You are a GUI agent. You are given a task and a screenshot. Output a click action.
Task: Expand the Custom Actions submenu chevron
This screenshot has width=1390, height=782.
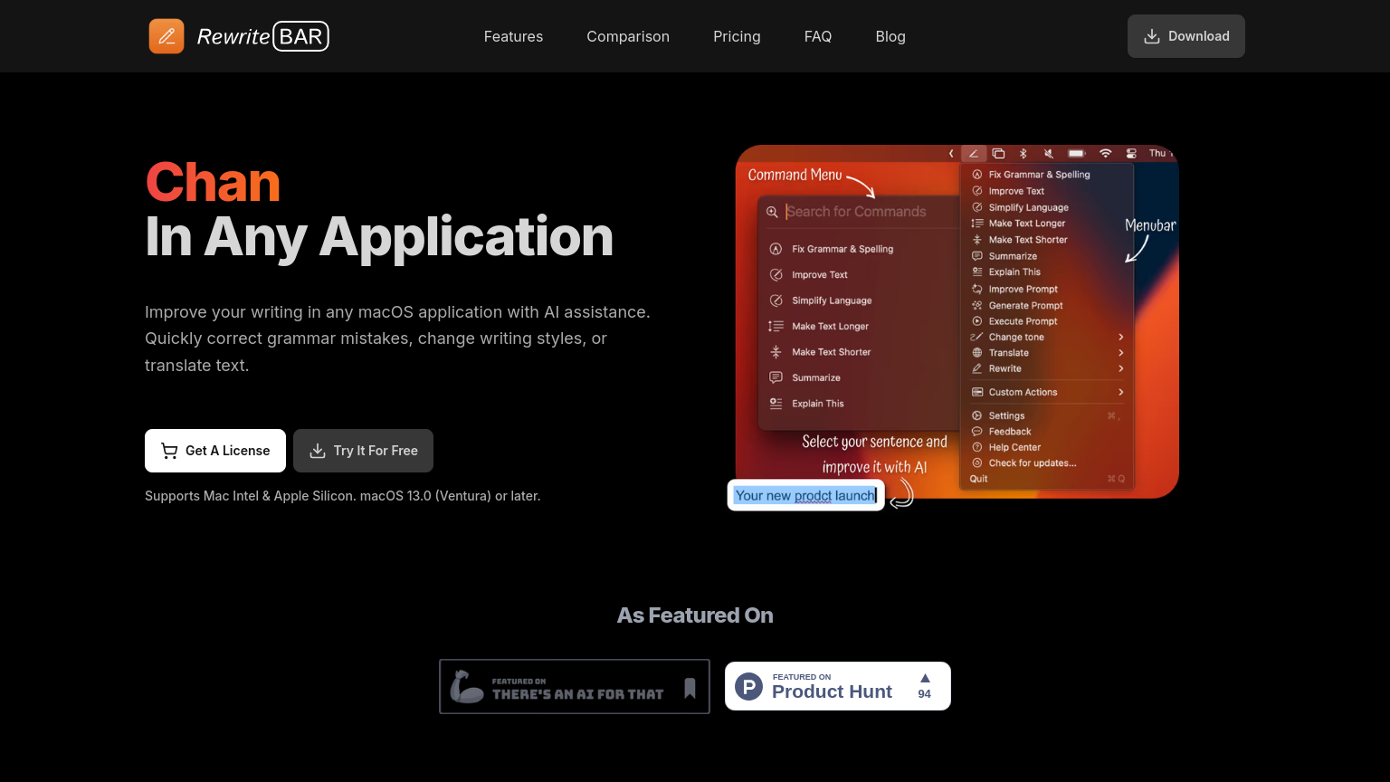1120,392
